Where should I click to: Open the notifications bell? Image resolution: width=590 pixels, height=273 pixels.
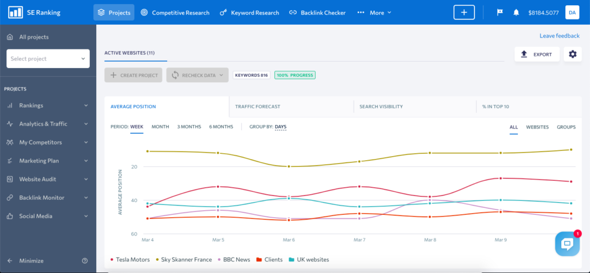pyautogui.click(x=516, y=13)
